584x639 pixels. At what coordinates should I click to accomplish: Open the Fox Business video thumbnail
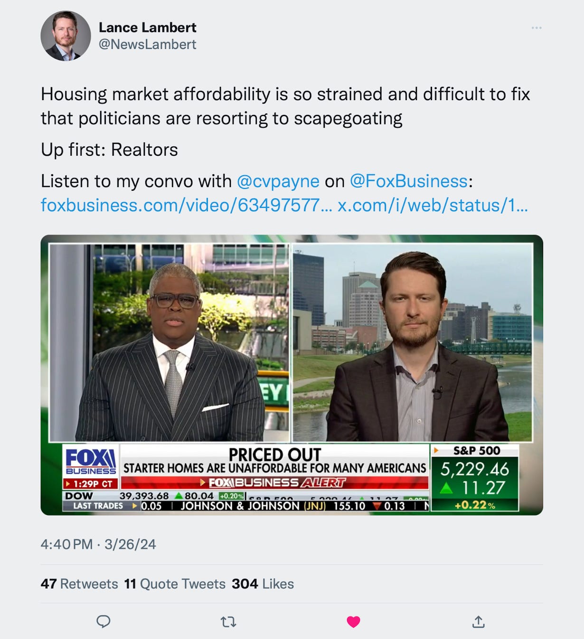point(292,375)
